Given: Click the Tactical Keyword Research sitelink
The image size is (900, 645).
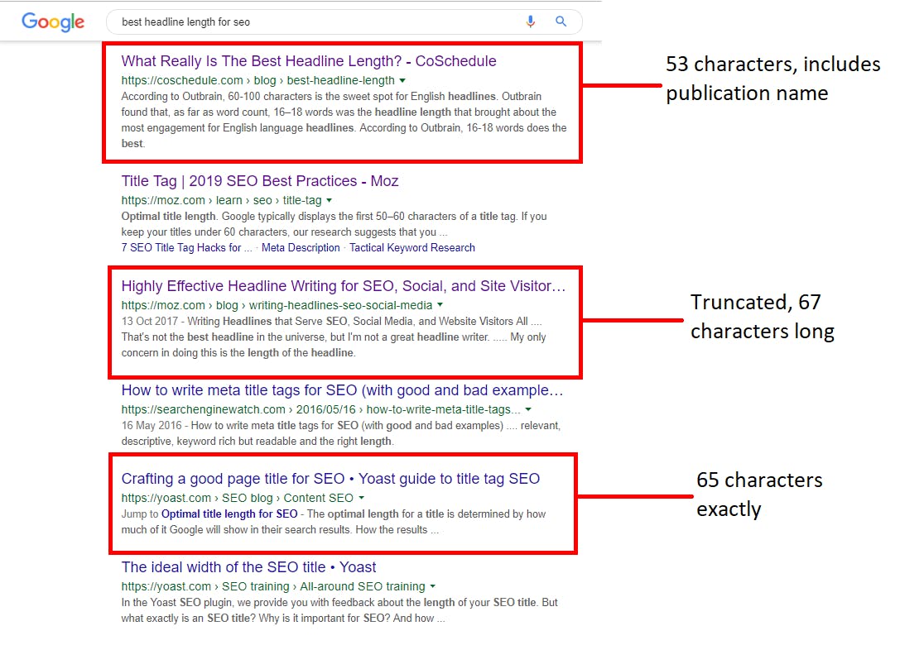Looking at the screenshot, I should [x=412, y=247].
